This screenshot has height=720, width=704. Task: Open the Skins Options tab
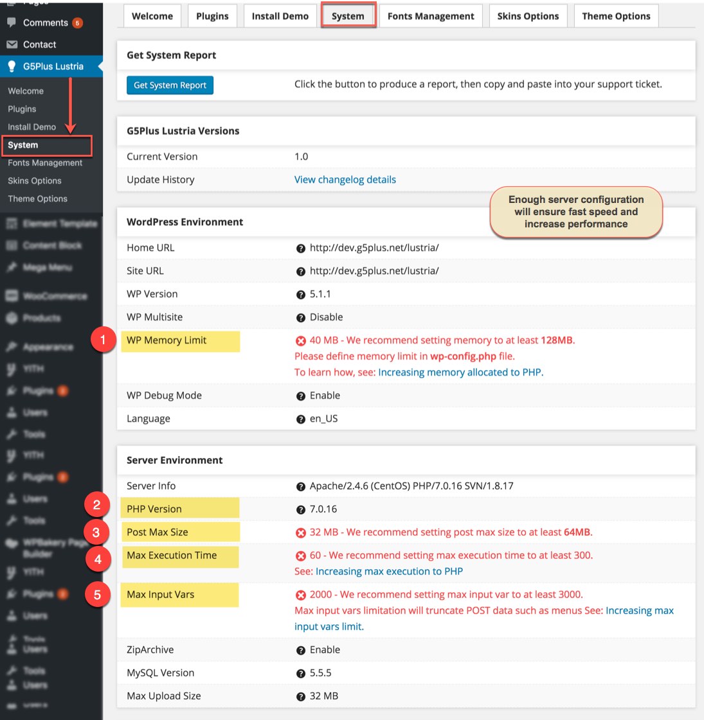(x=528, y=16)
